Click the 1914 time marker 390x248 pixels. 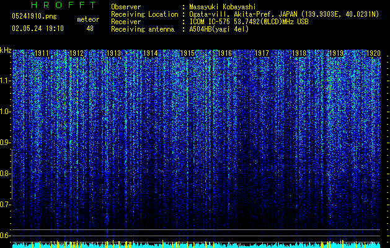[x=151, y=53]
